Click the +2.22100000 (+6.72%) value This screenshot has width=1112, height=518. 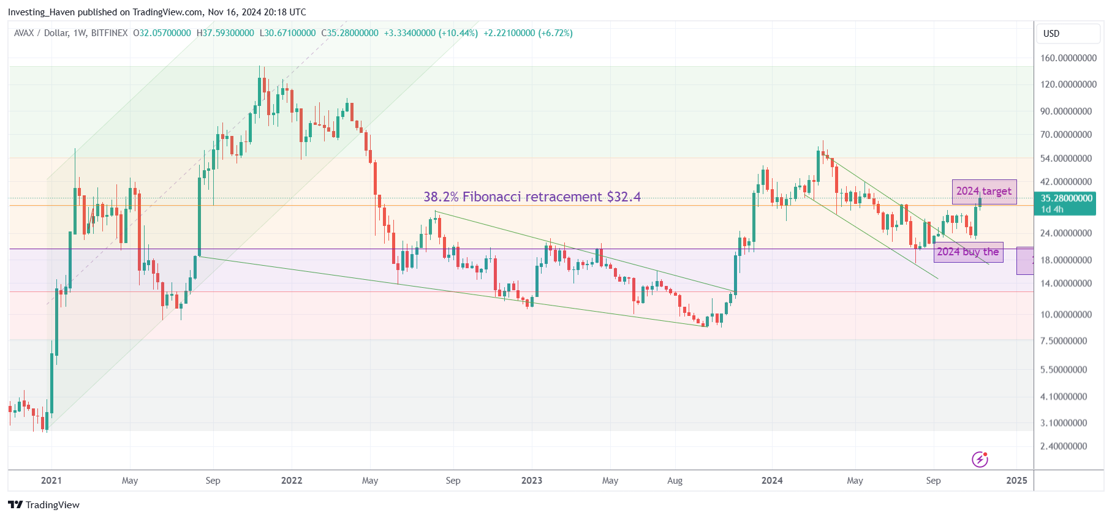(528, 33)
